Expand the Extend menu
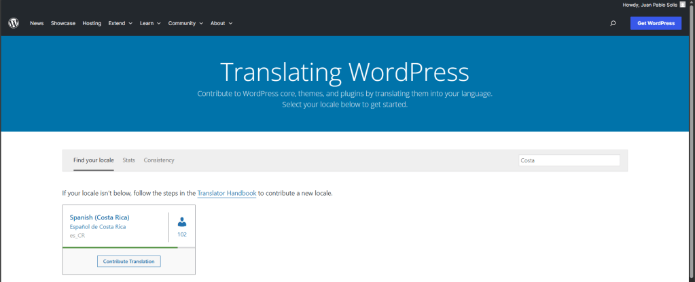 tap(120, 23)
